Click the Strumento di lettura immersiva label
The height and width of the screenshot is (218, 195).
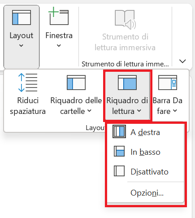(x=125, y=42)
